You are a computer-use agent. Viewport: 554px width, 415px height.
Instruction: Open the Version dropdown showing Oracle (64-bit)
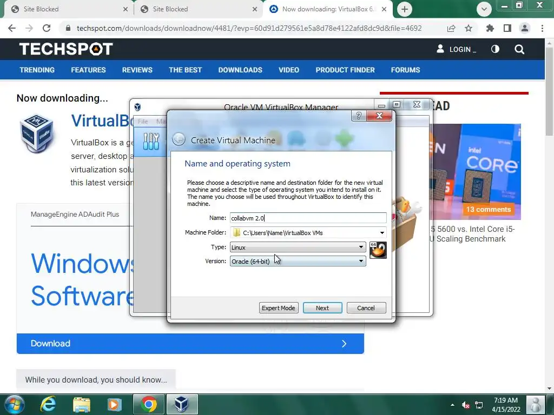(298, 261)
